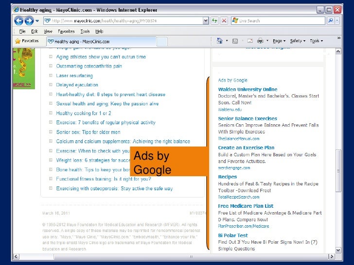Click in the Live Search input field

277,20
